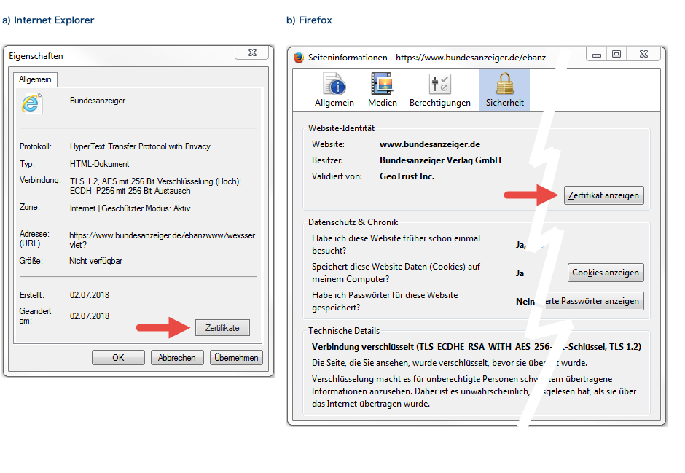The image size is (685, 473).
Task: Click the Geändert am date 02.07.2018
Action: pyautogui.click(x=90, y=316)
